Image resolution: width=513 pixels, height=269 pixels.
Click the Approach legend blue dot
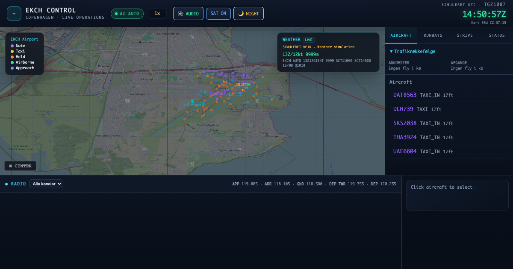[12, 68]
